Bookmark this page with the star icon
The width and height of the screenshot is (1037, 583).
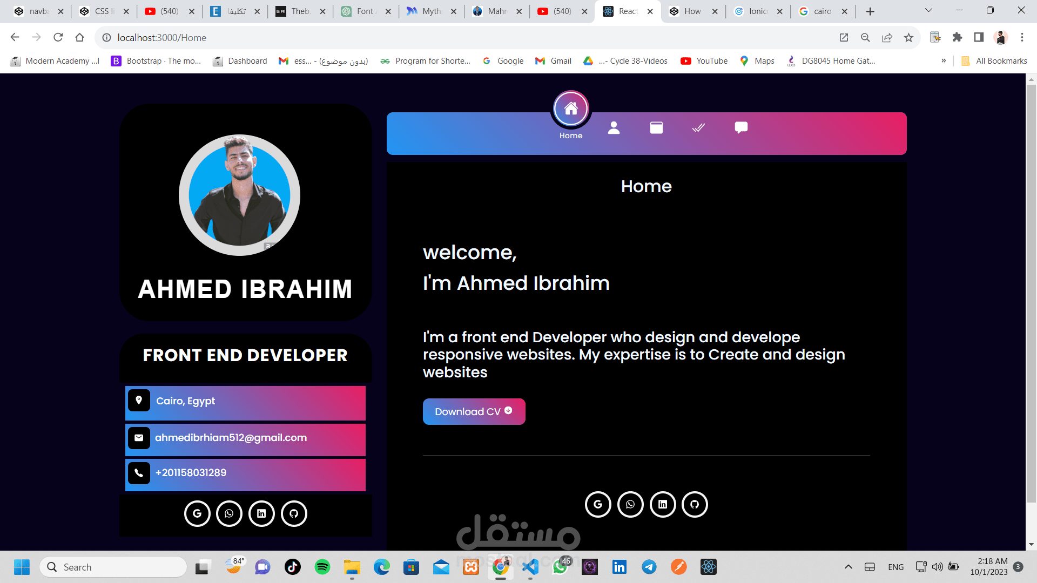[908, 37]
